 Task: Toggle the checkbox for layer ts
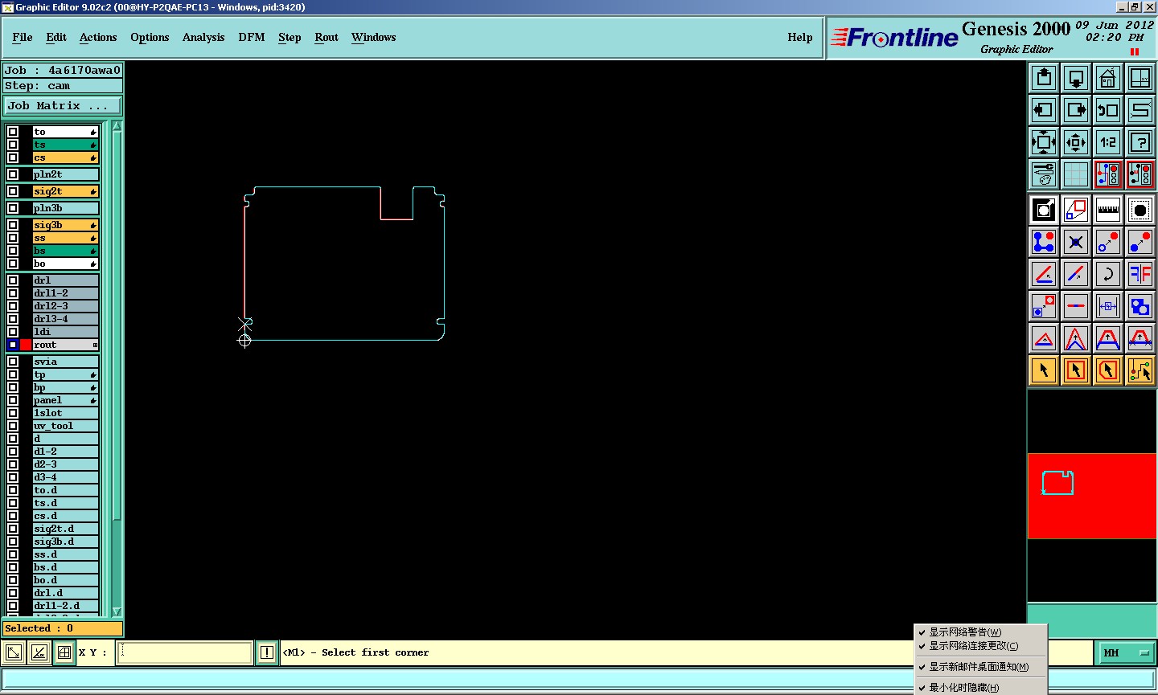tap(13, 145)
